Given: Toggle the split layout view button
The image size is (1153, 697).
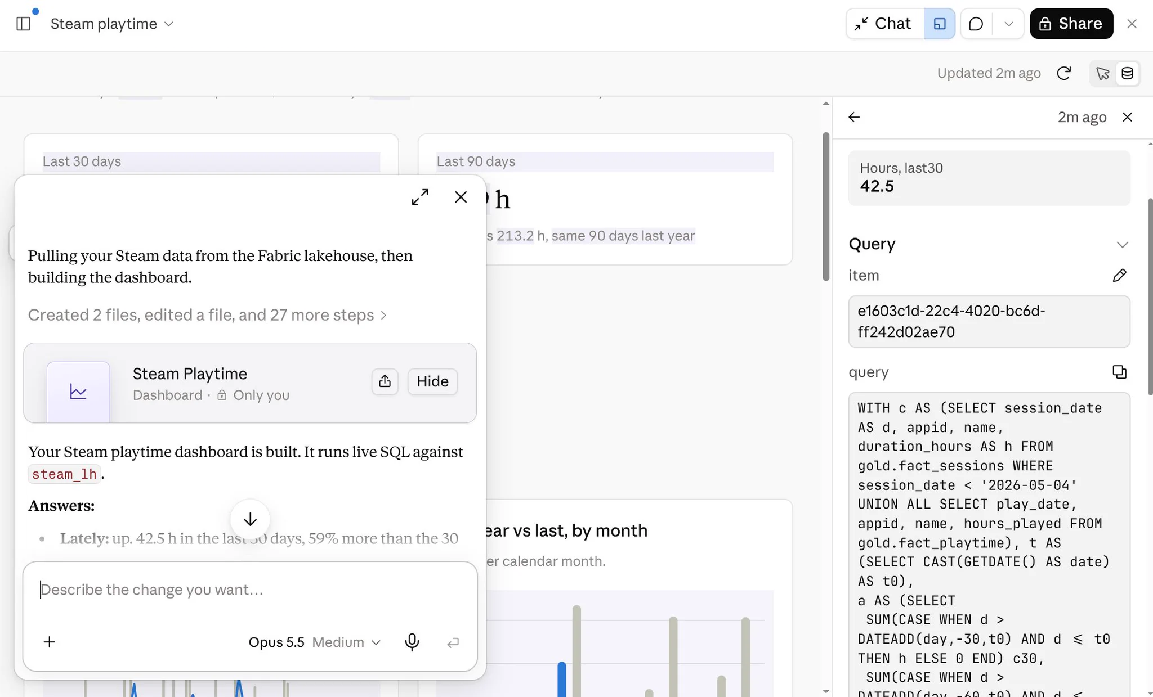Looking at the screenshot, I should coord(939,24).
